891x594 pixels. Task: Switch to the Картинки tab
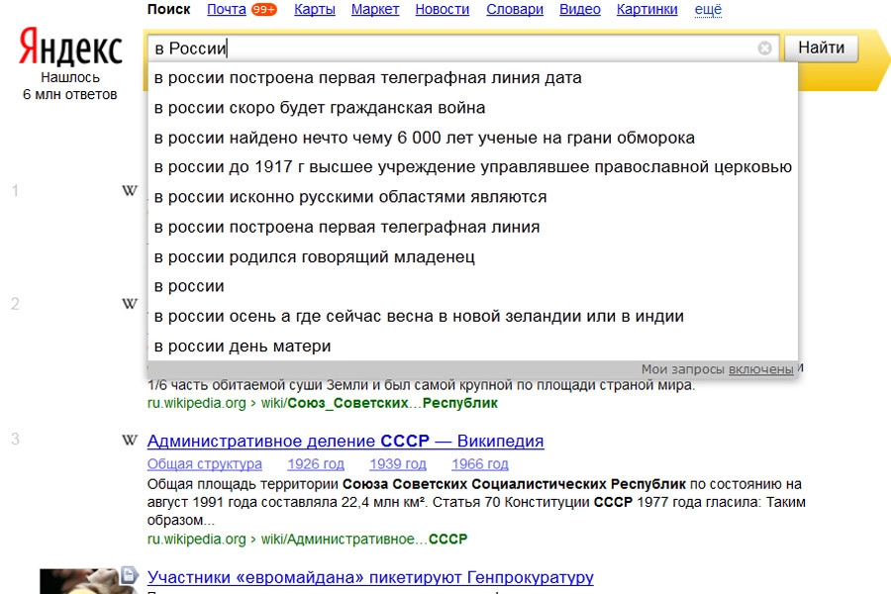tap(646, 10)
